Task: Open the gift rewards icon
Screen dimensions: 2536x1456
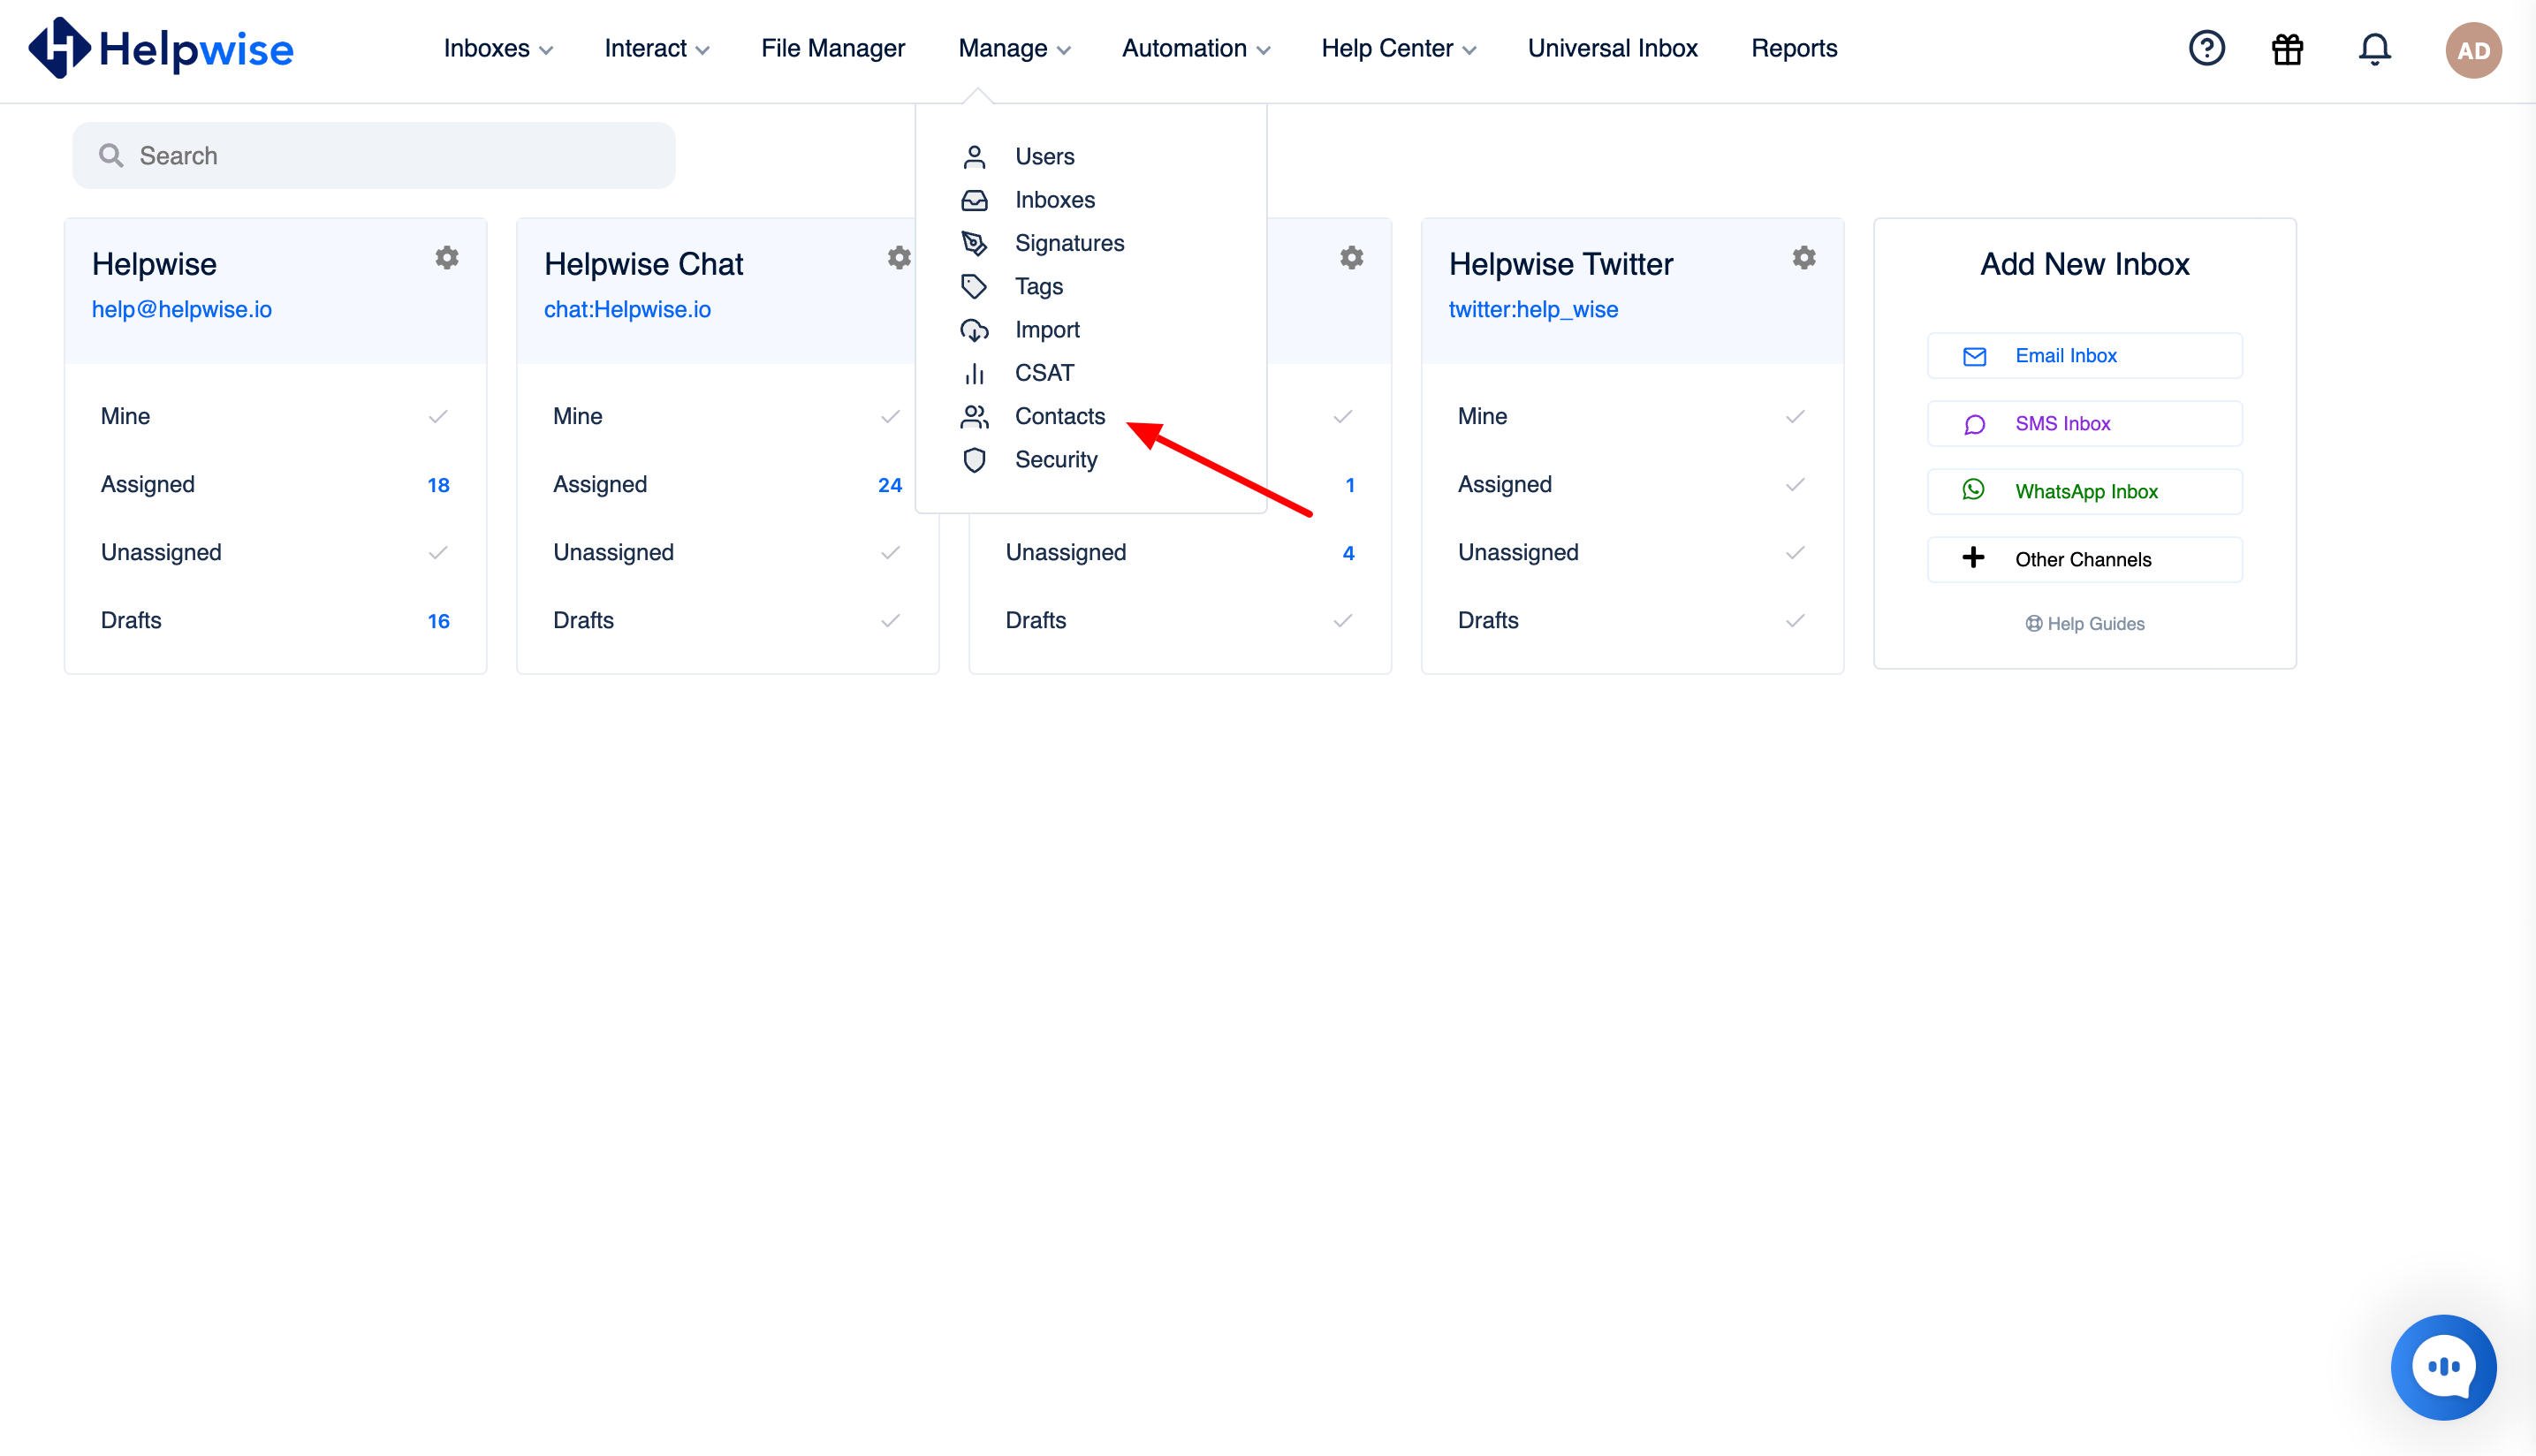Action: 2287,49
